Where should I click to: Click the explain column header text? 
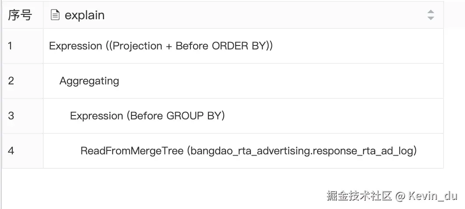click(x=85, y=15)
